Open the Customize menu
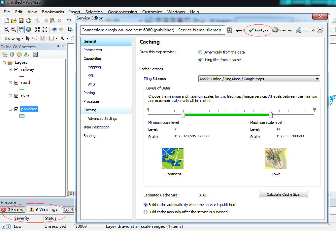336x241 pixels. coord(152,12)
